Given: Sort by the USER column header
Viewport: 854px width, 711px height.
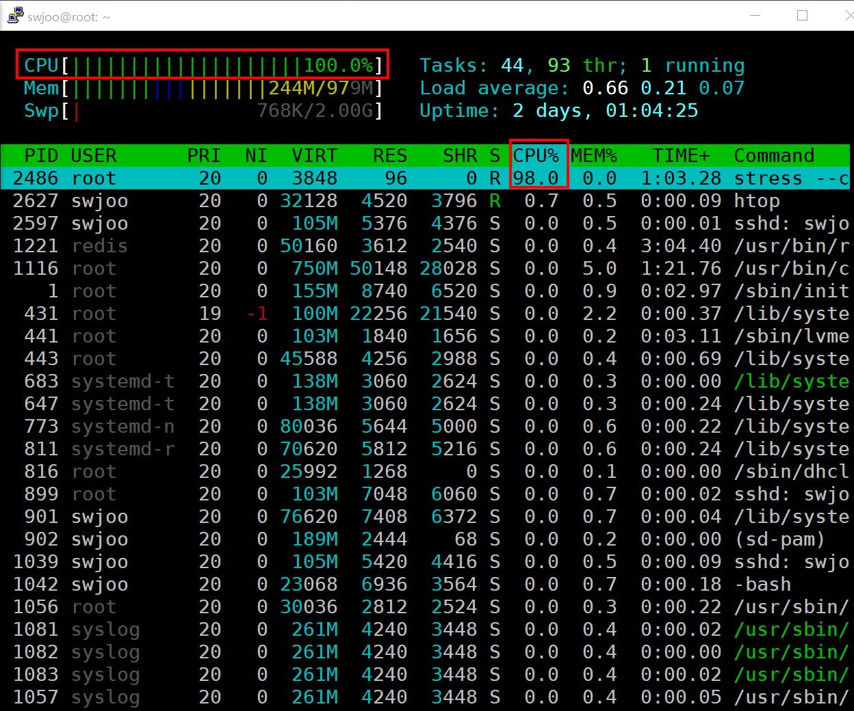Looking at the screenshot, I should pos(94,155).
